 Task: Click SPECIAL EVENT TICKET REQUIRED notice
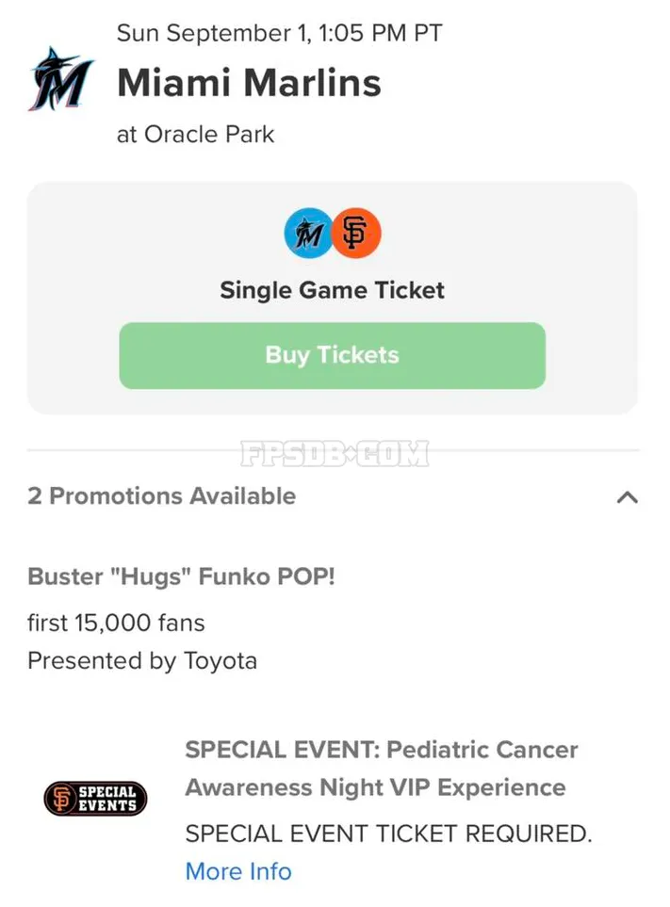(389, 834)
